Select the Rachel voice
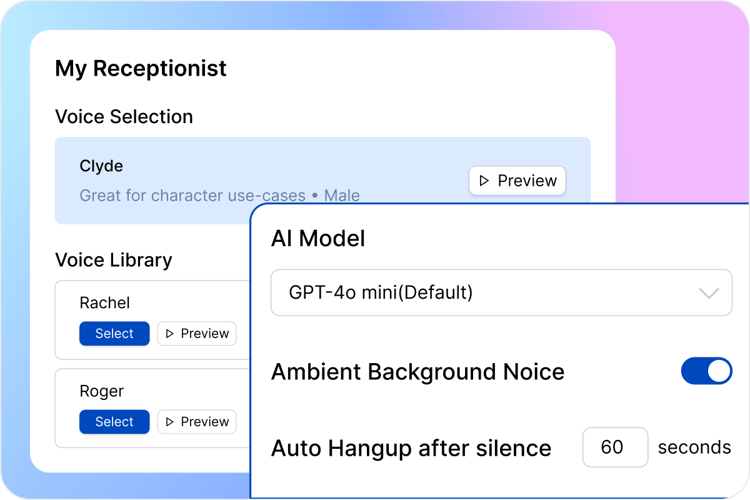This screenshot has width=750, height=500. tap(114, 334)
